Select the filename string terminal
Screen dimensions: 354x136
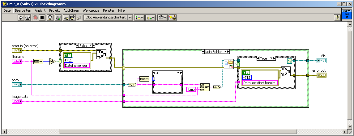17,61
